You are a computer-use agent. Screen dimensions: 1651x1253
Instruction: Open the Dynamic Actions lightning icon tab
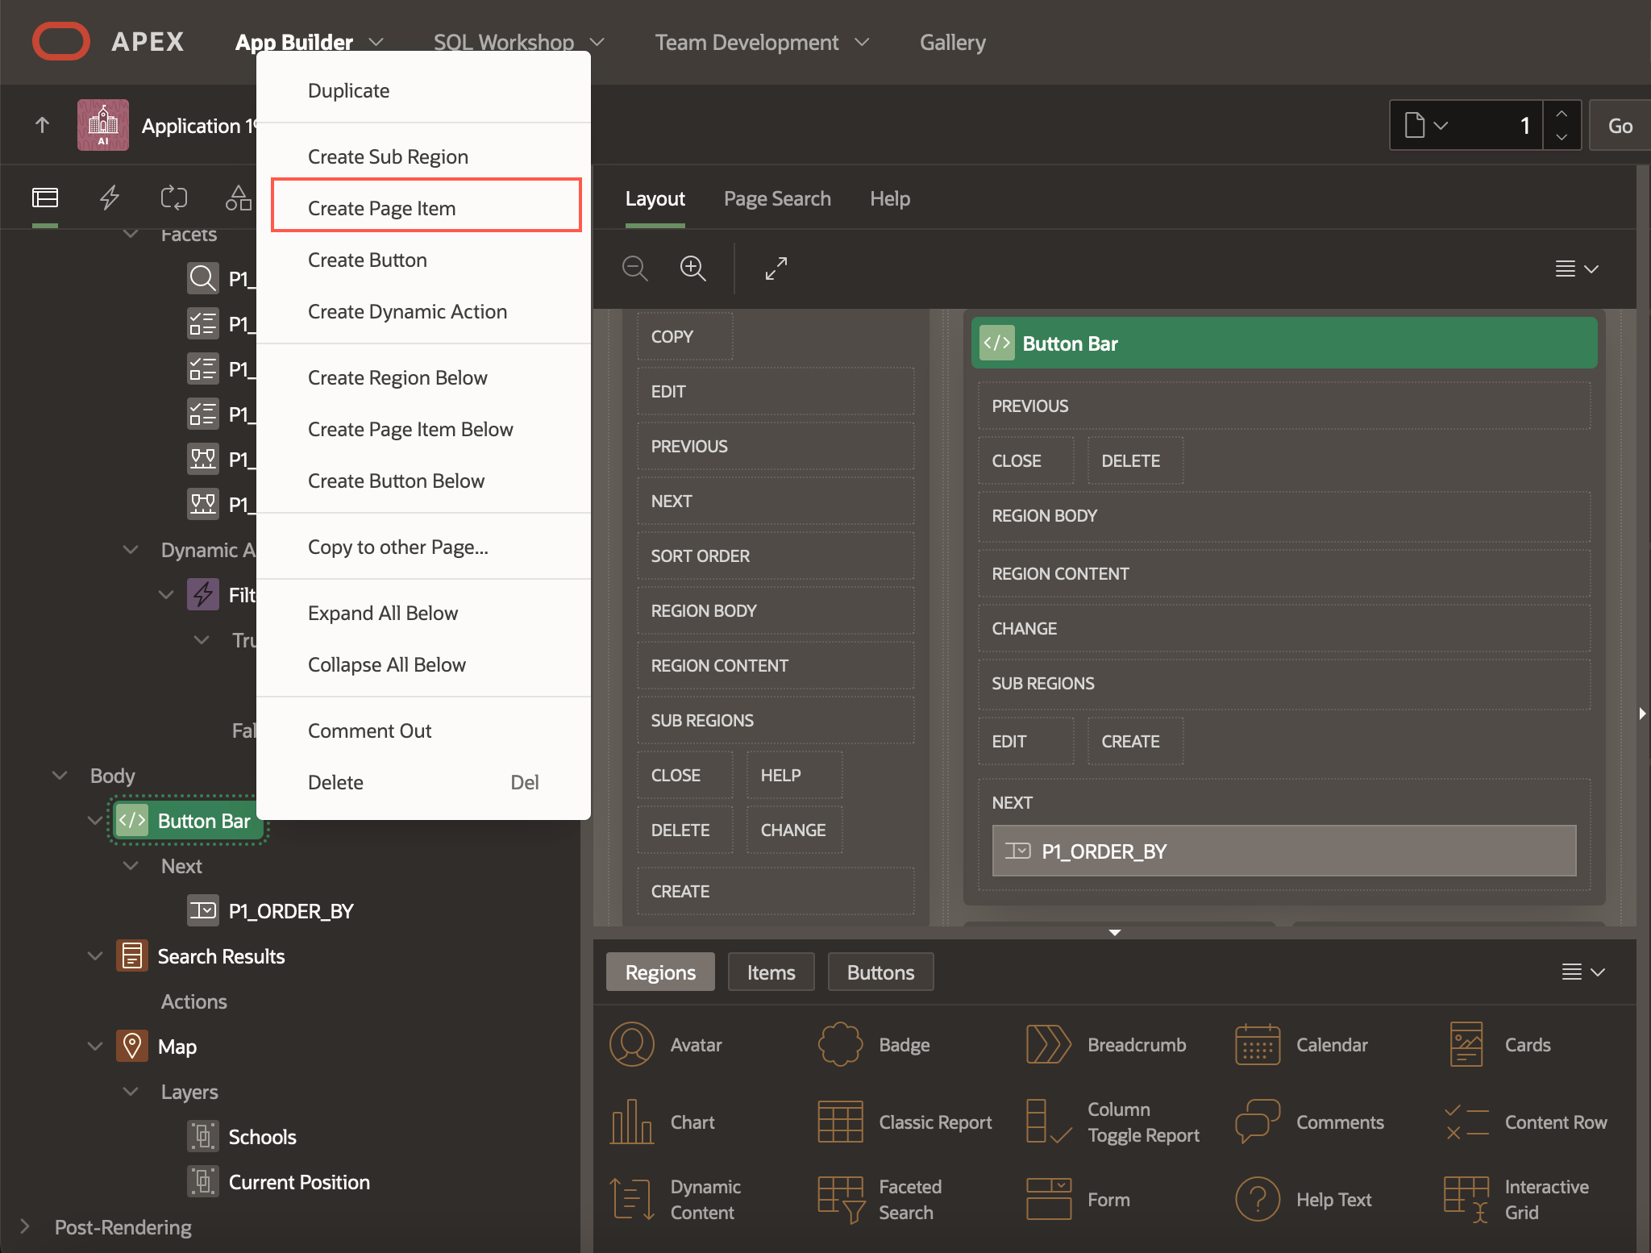point(110,198)
